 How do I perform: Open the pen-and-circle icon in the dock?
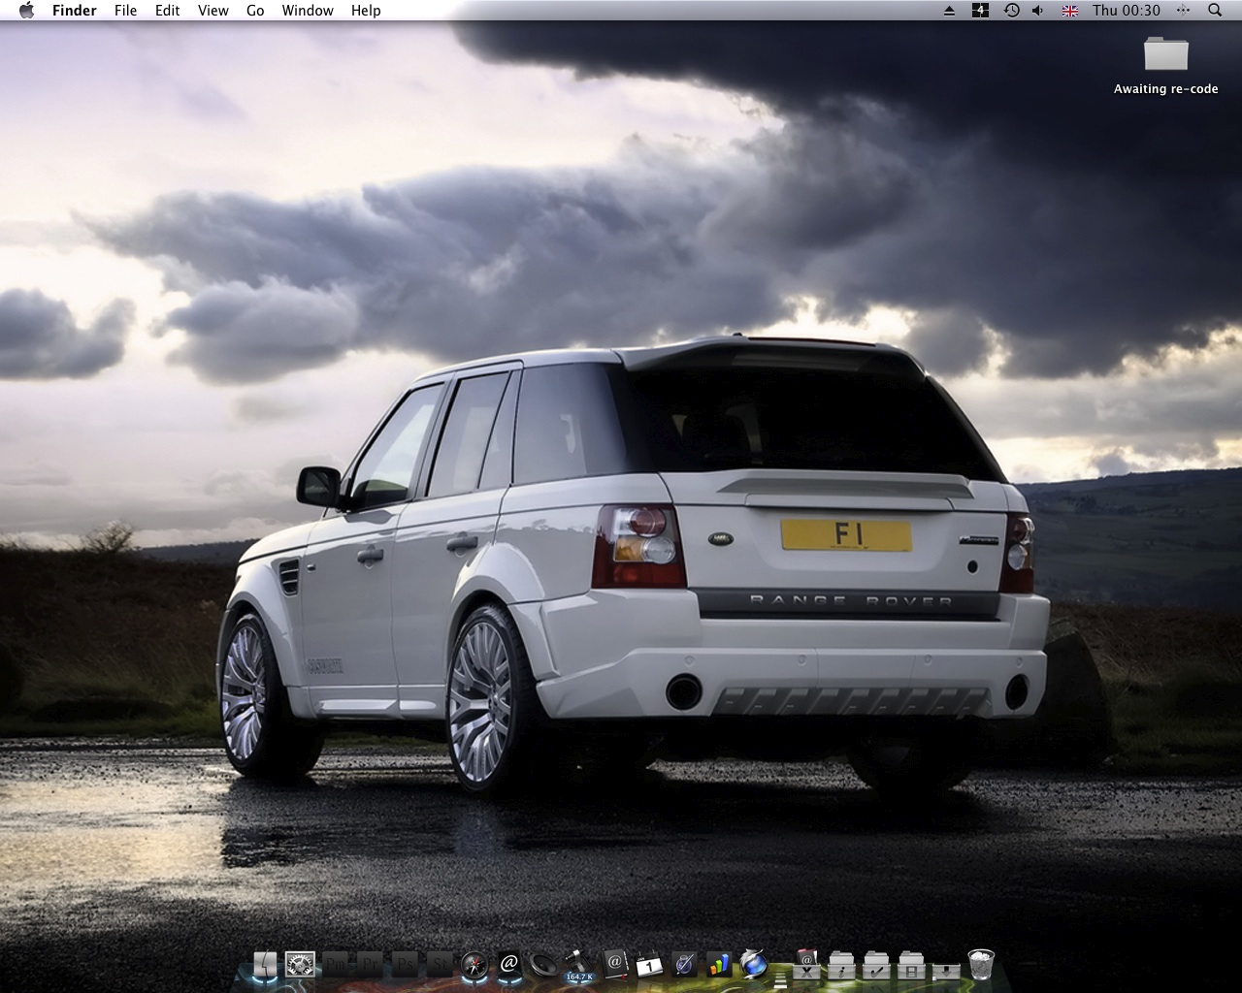pyautogui.click(x=684, y=965)
